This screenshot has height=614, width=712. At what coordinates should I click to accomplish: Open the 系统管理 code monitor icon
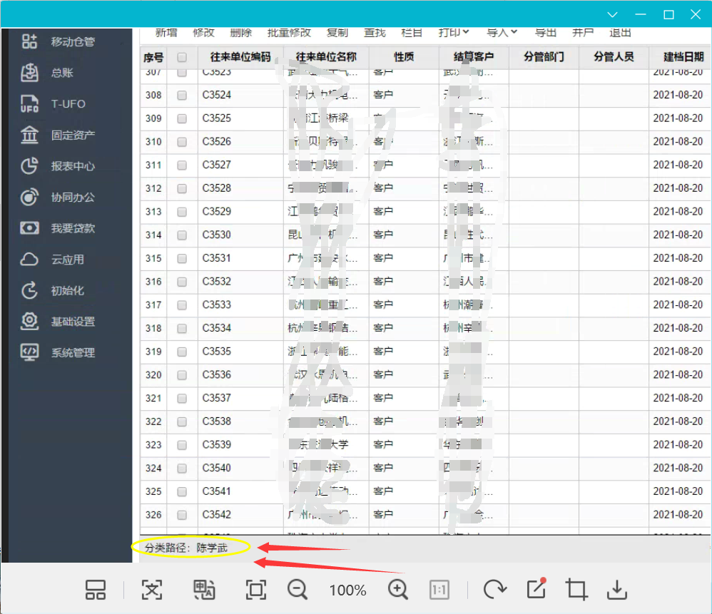tap(29, 352)
